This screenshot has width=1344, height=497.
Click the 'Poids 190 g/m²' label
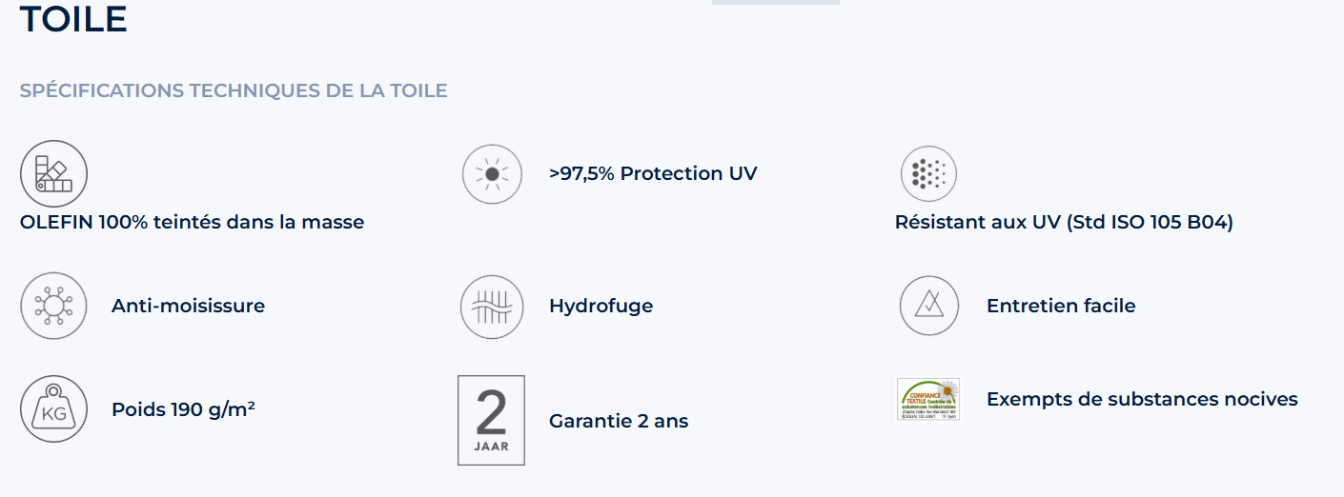click(183, 409)
